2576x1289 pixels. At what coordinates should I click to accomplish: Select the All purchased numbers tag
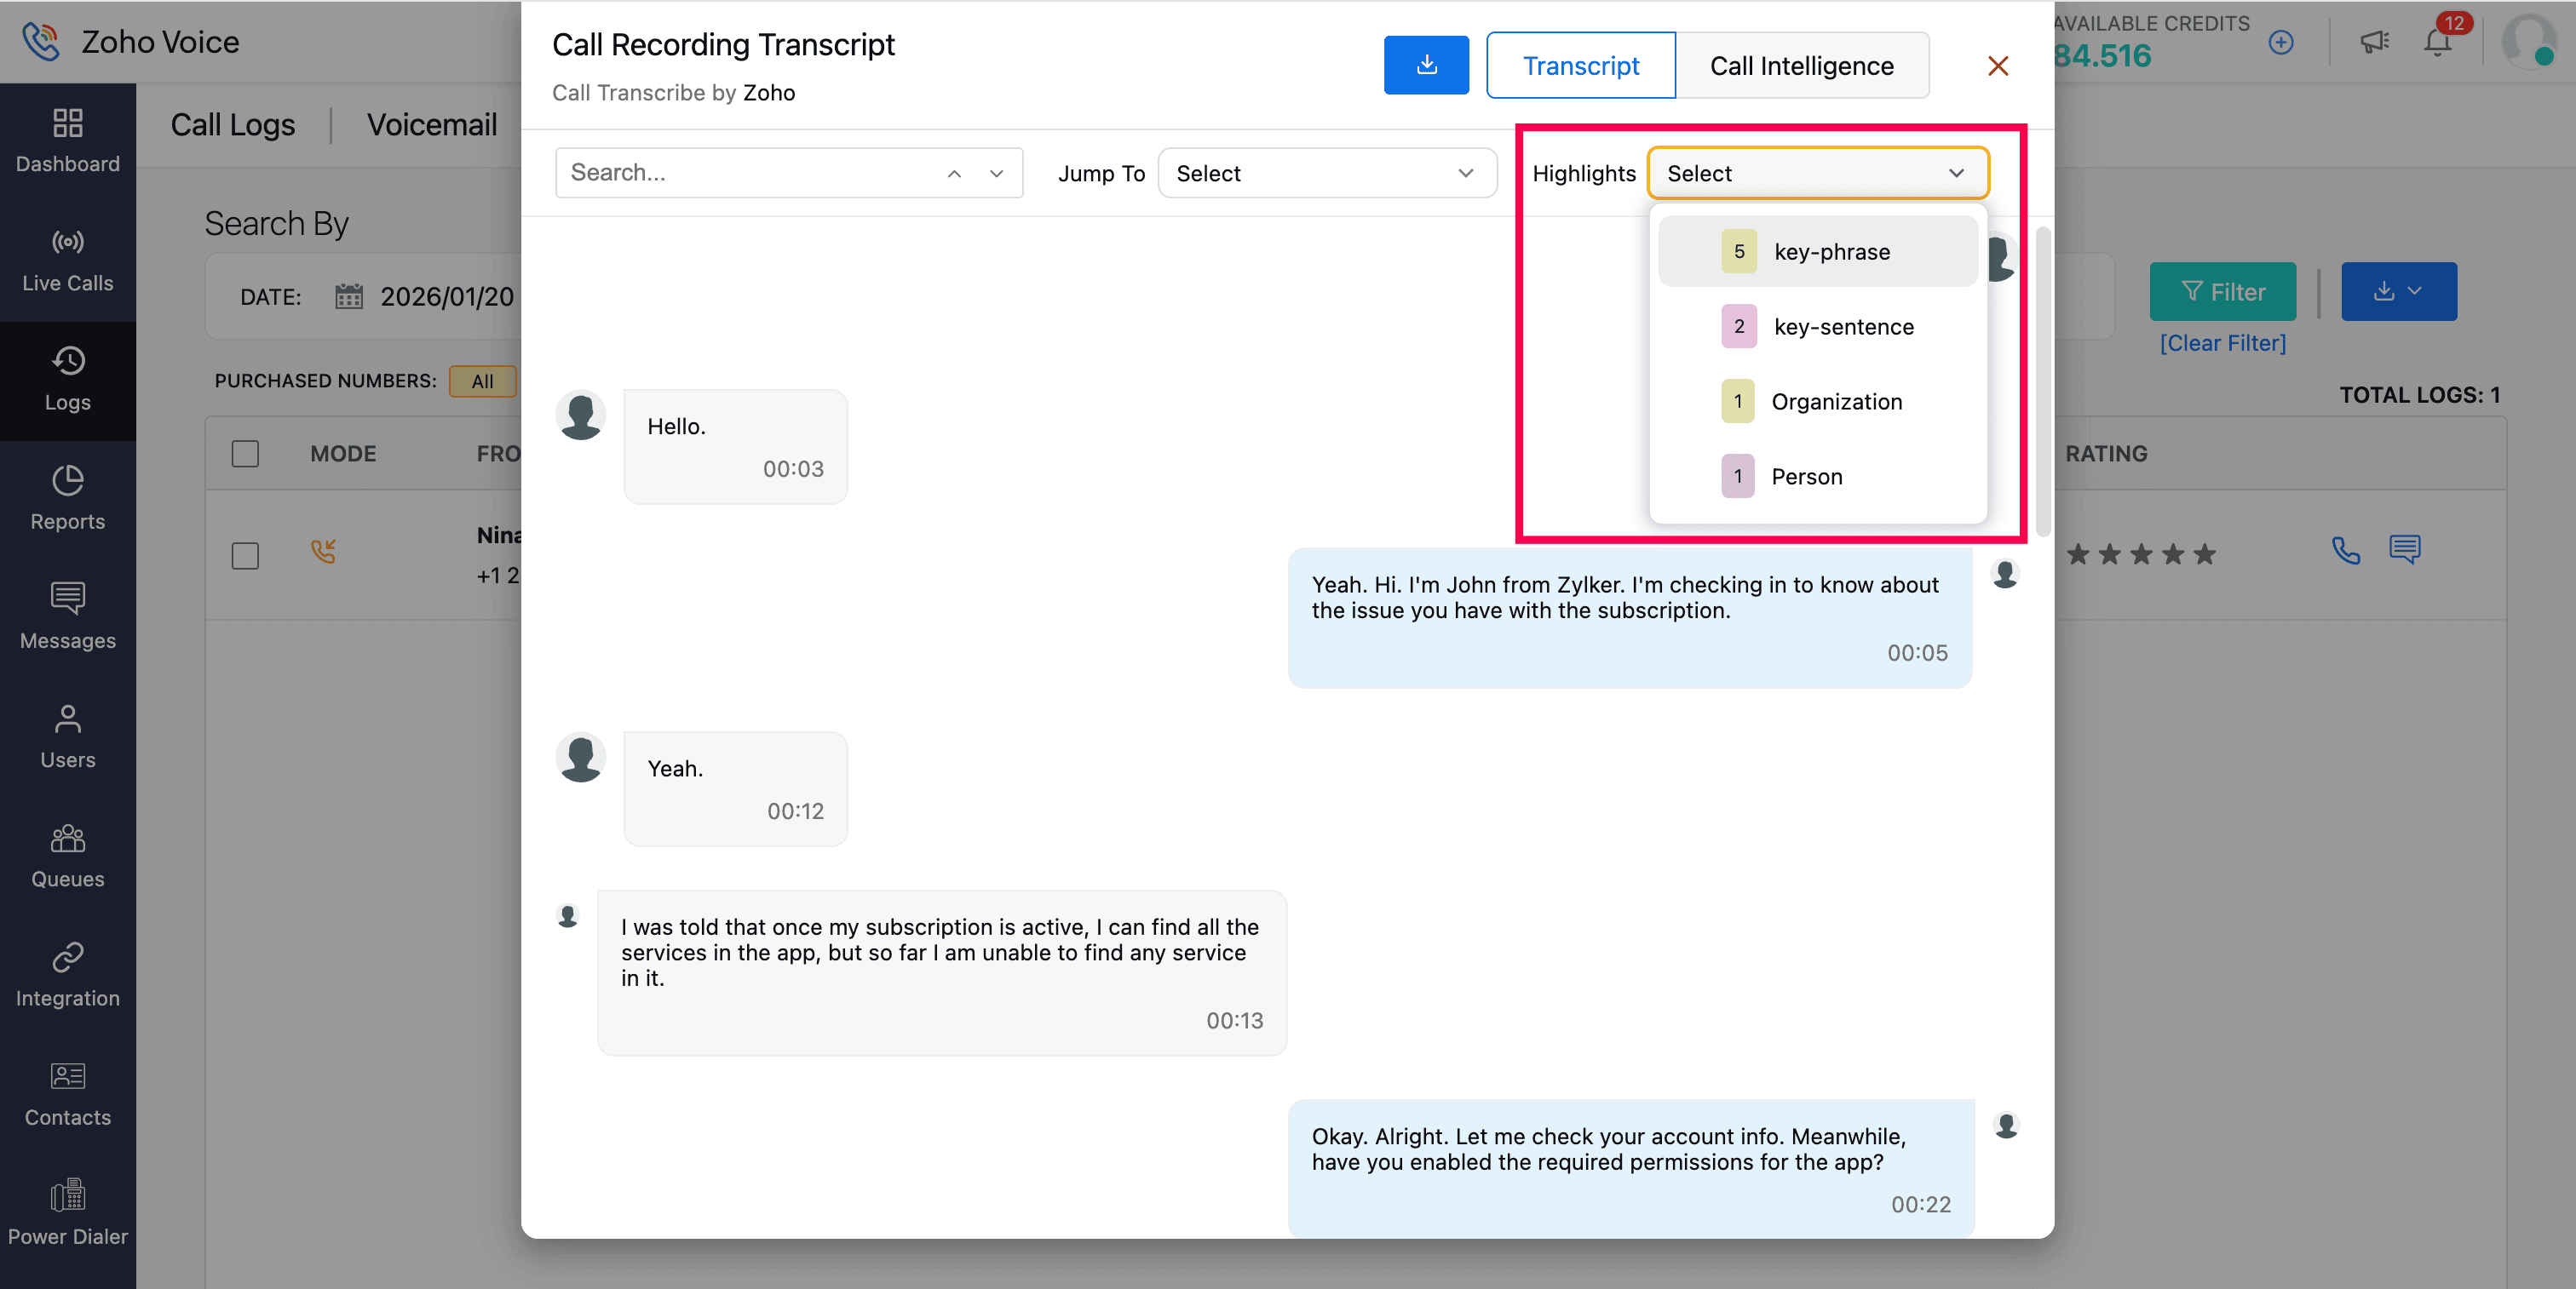482,381
